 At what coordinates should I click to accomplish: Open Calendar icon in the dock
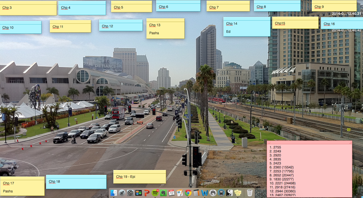pos(172,193)
